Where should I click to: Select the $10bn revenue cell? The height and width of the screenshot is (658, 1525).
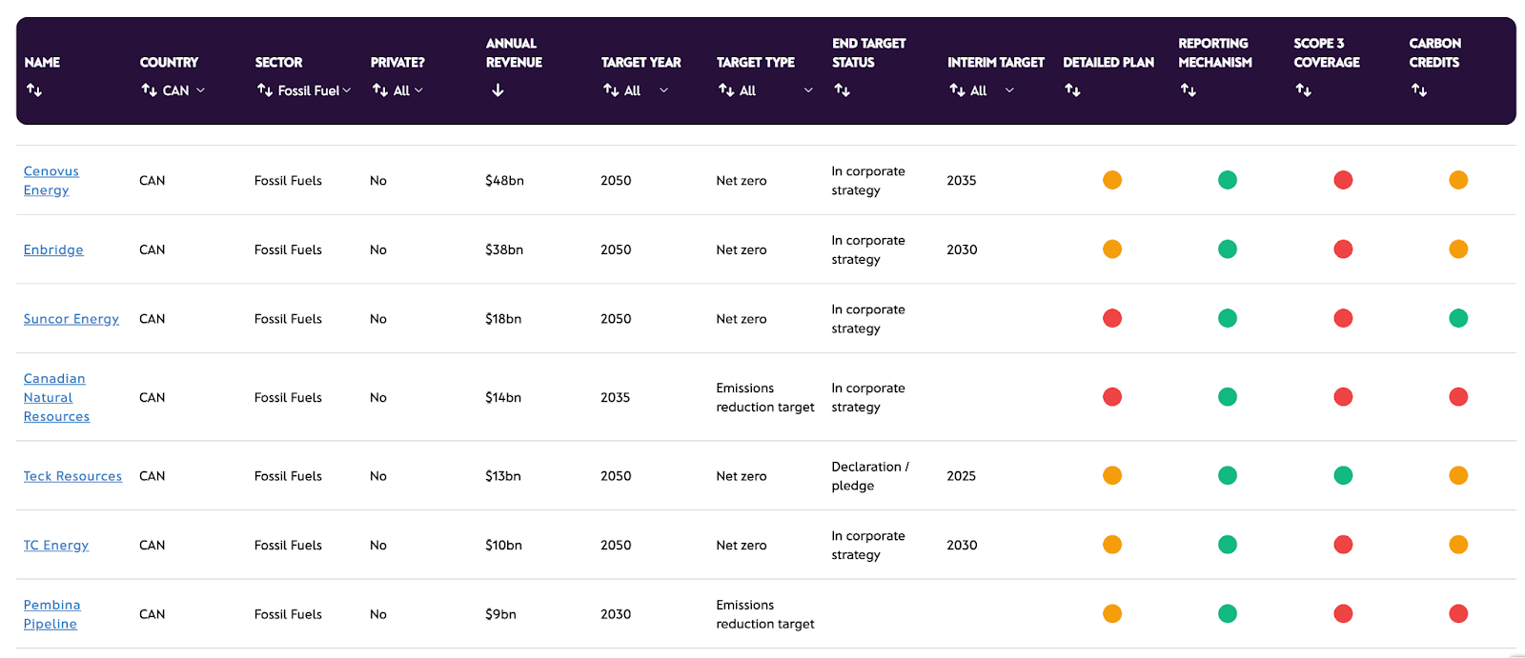[x=503, y=546]
